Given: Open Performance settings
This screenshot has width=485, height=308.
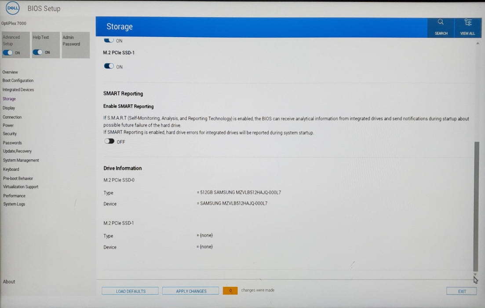Looking at the screenshot, I should pos(14,196).
